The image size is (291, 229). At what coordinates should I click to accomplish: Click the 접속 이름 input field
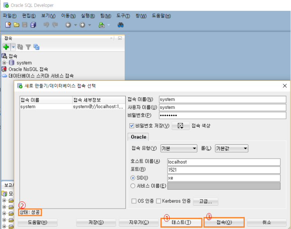(x=223, y=99)
